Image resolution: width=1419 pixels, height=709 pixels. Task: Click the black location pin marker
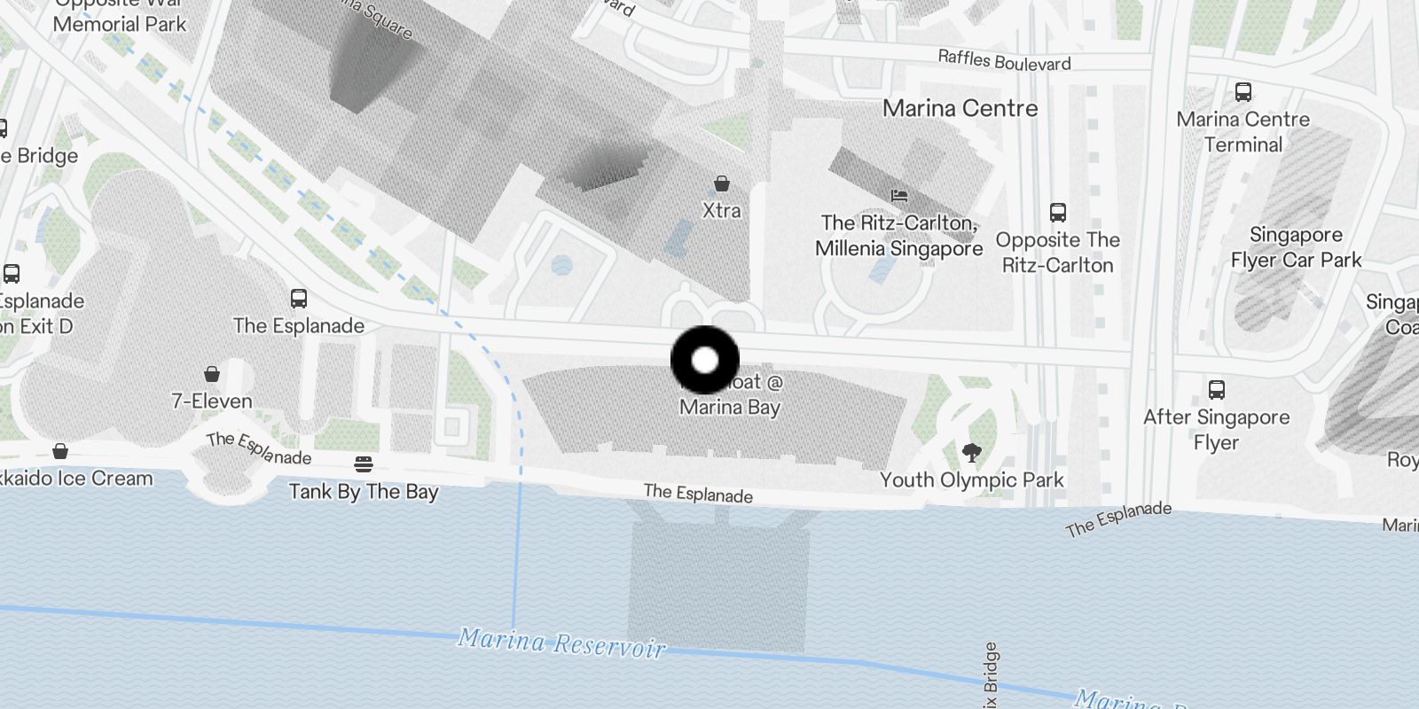point(705,360)
